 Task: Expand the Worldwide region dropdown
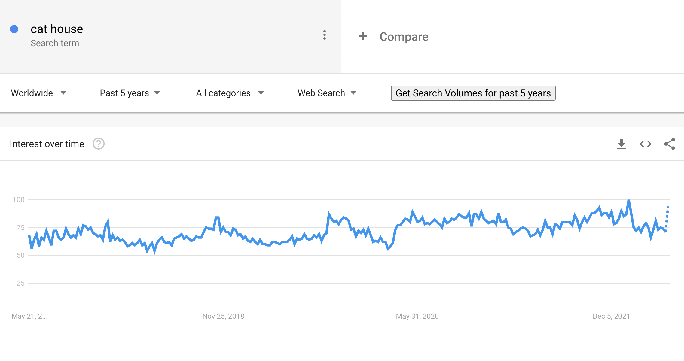[38, 93]
